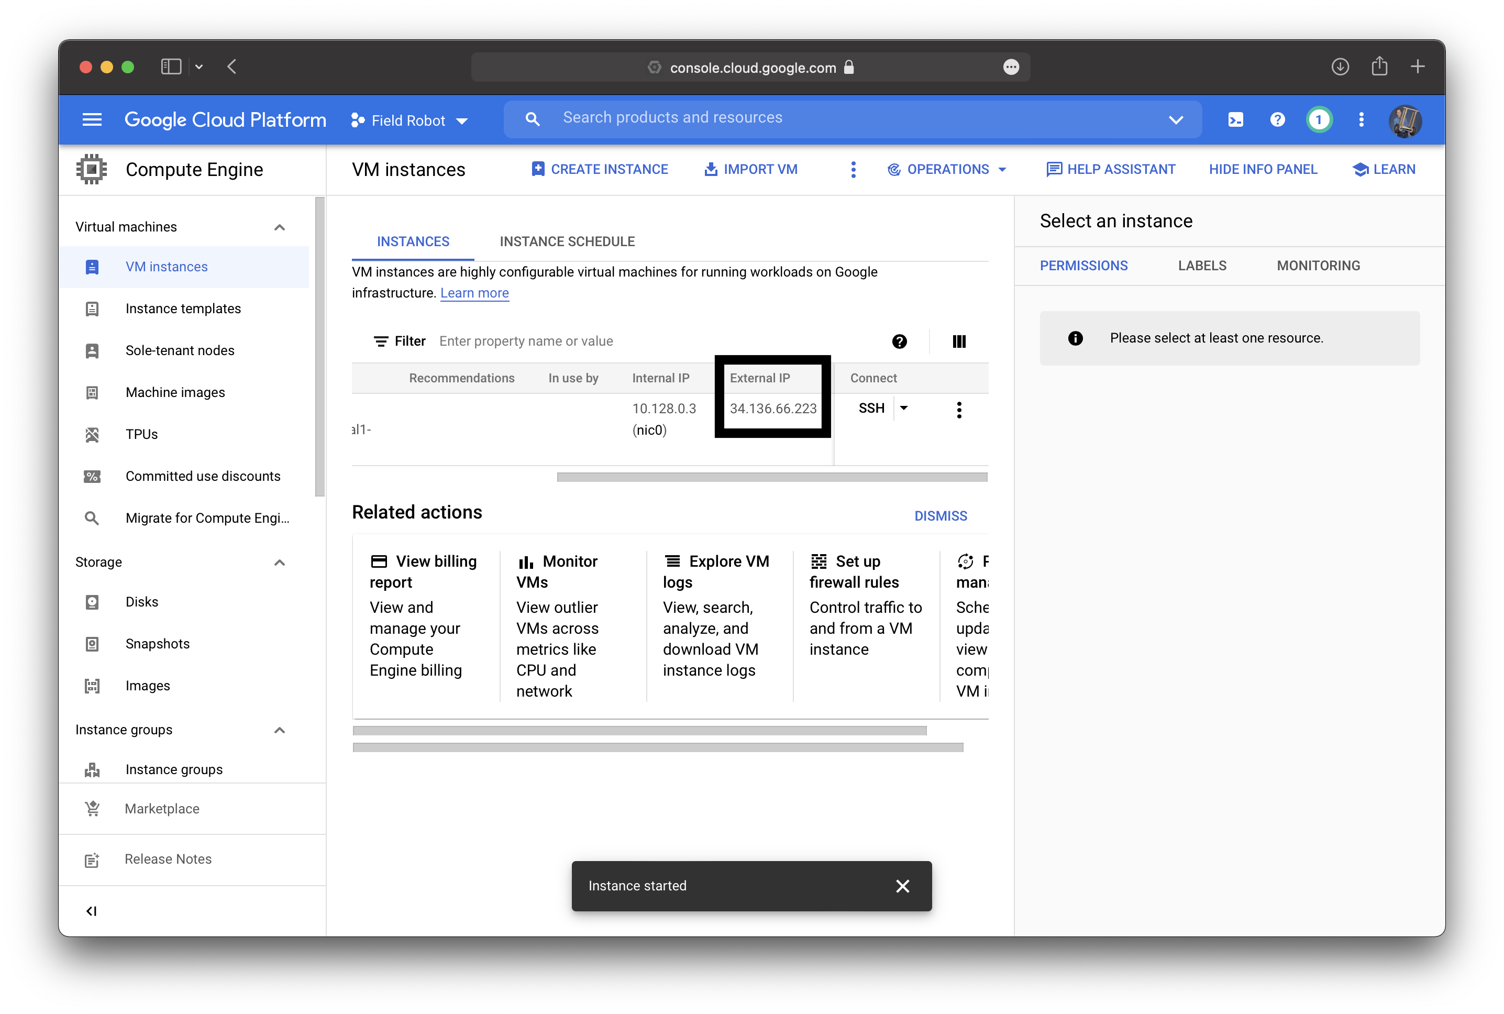
Task: Click the Release Notes icon
Action: [x=93, y=859]
